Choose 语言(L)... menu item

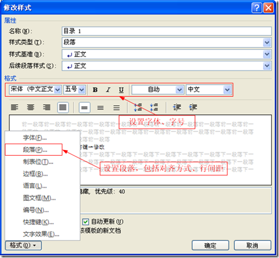43,186
